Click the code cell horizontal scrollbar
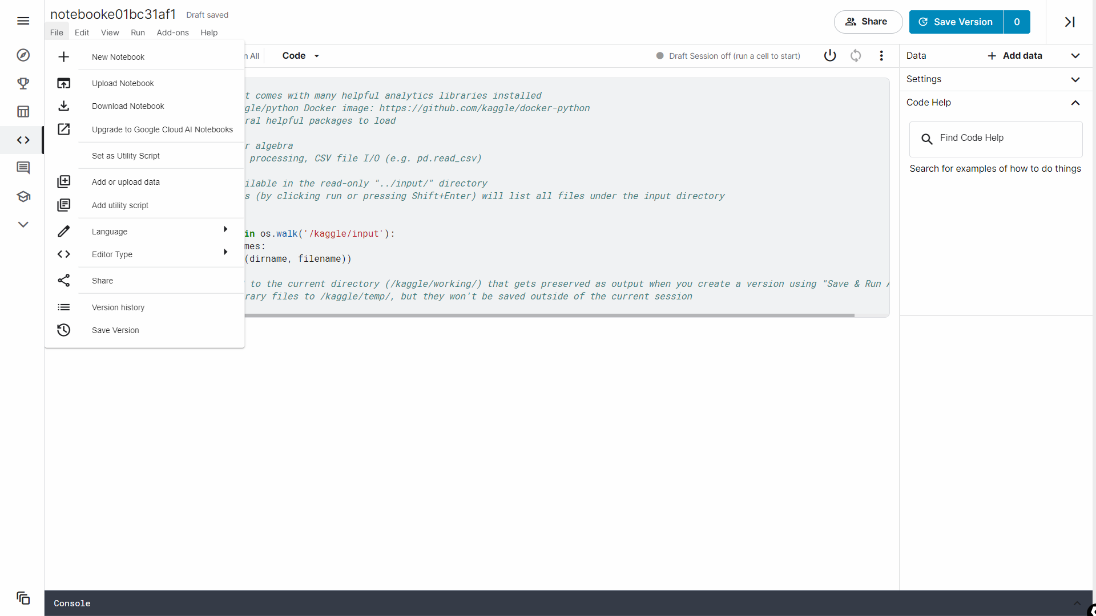Image resolution: width=1096 pixels, height=616 pixels. coord(549,315)
